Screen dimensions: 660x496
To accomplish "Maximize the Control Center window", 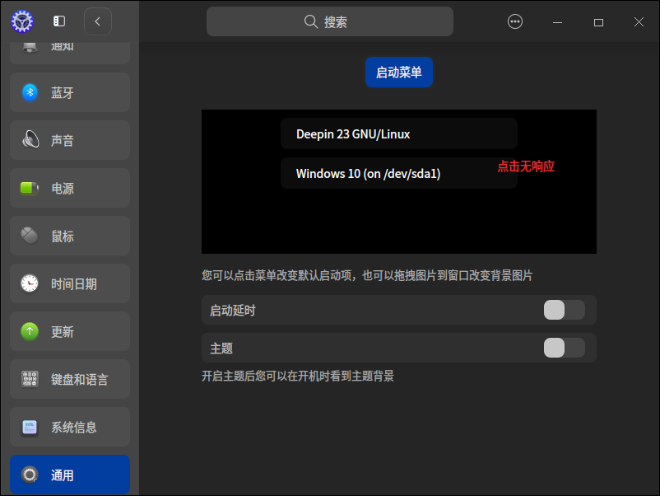I will click(598, 22).
